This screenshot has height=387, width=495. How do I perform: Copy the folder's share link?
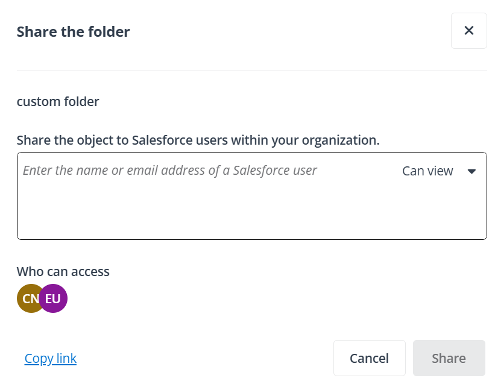pos(50,358)
